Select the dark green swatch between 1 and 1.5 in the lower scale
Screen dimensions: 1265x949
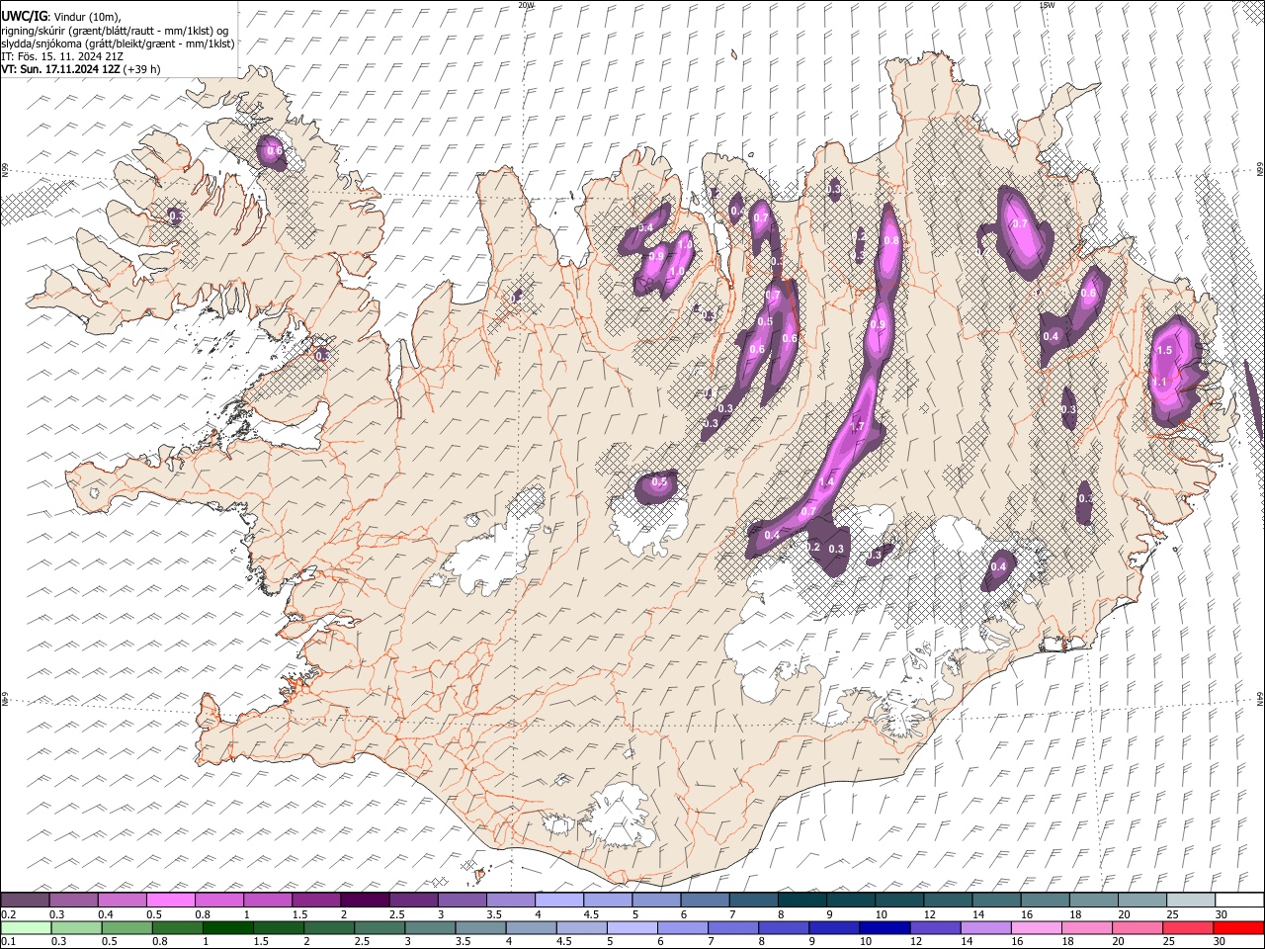tap(228, 928)
